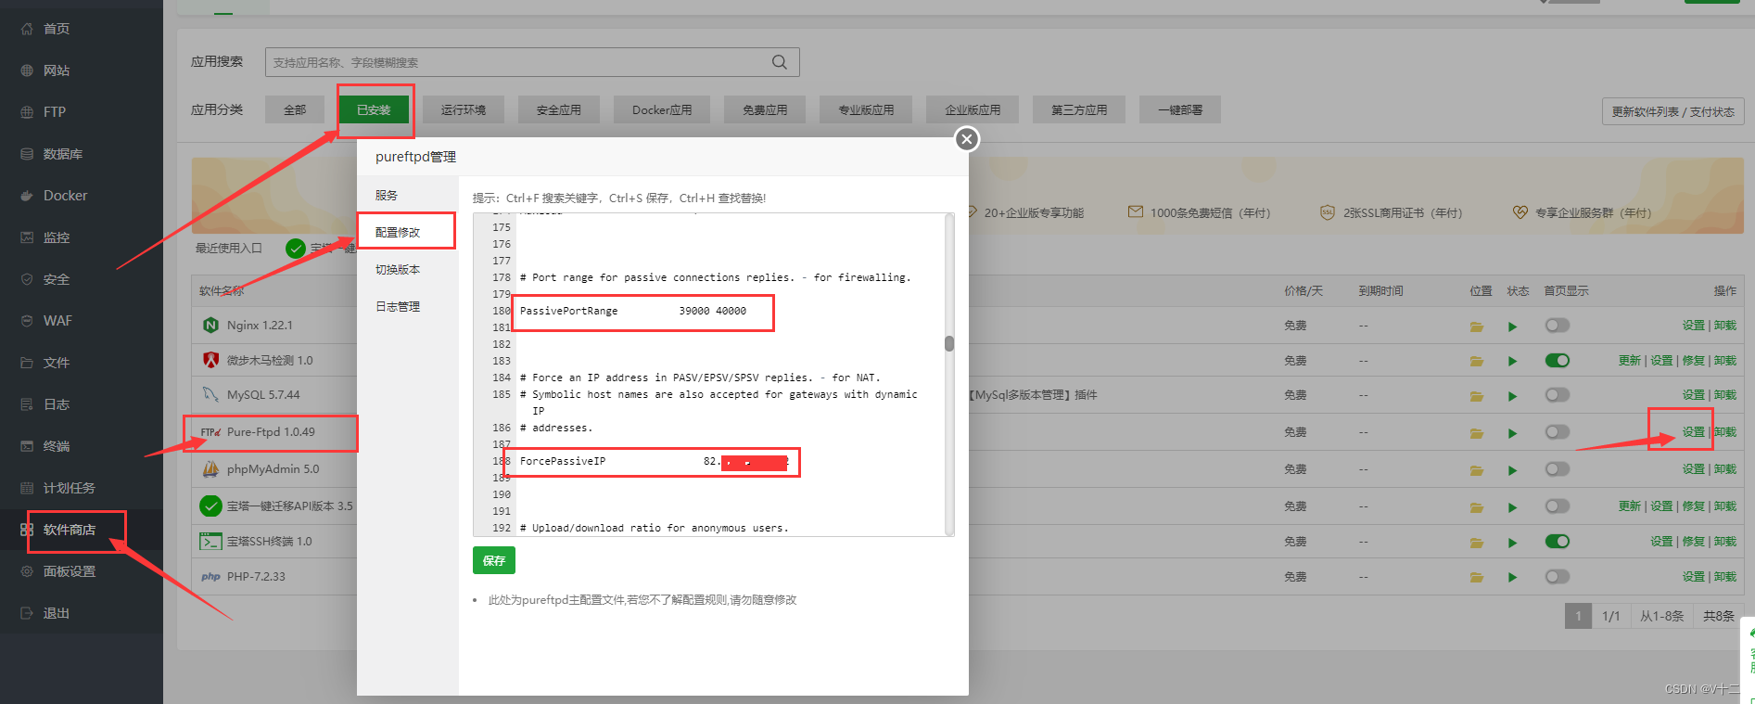
Task: Open the 计划任务 schedule icon
Action: coord(27,488)
